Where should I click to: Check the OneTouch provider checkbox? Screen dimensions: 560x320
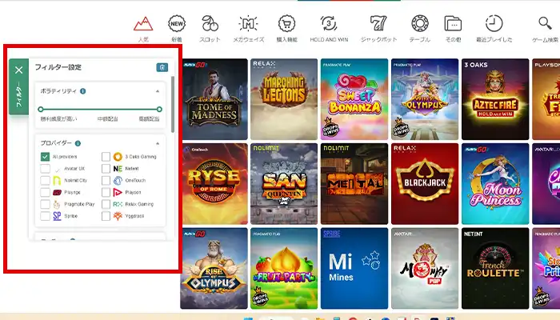(x=106, y=180)
